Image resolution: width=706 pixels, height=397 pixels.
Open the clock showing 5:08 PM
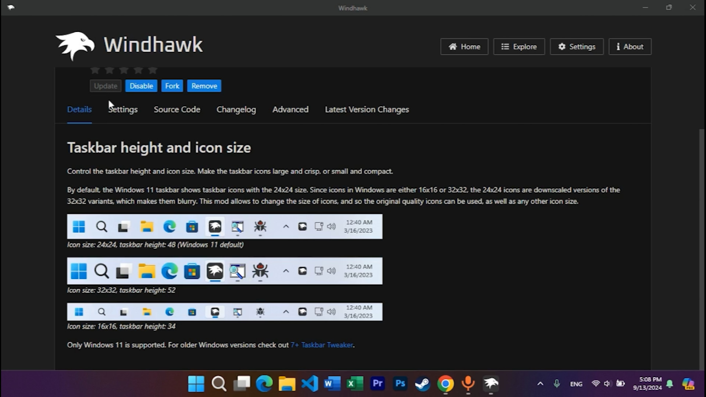point(648,384)
